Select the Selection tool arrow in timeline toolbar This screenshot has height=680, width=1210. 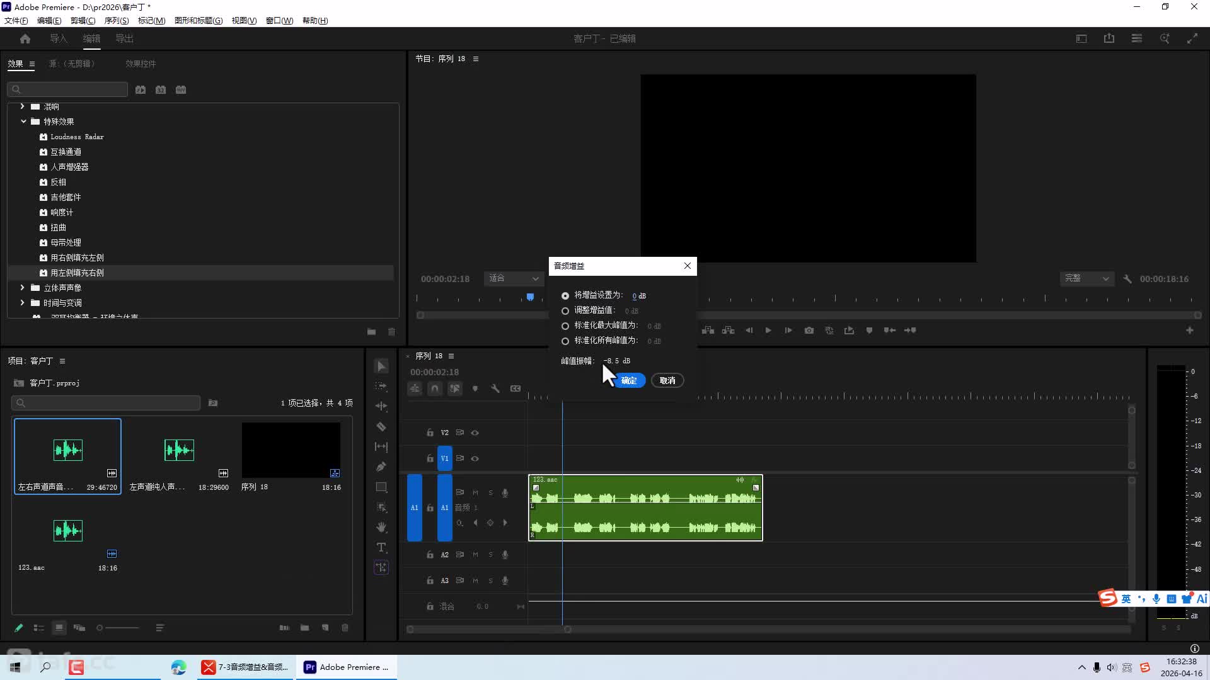click(381, 366)
